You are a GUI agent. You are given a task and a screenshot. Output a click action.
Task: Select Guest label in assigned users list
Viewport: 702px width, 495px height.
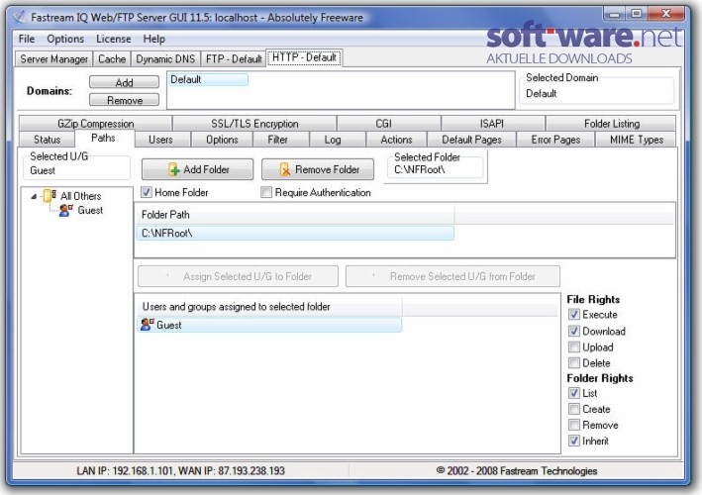click(x=168, y=325)
